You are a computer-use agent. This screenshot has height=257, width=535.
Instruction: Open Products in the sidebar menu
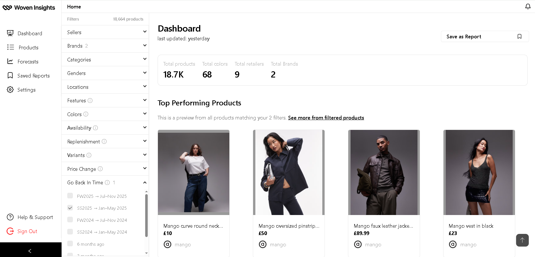tap(29, 47)
